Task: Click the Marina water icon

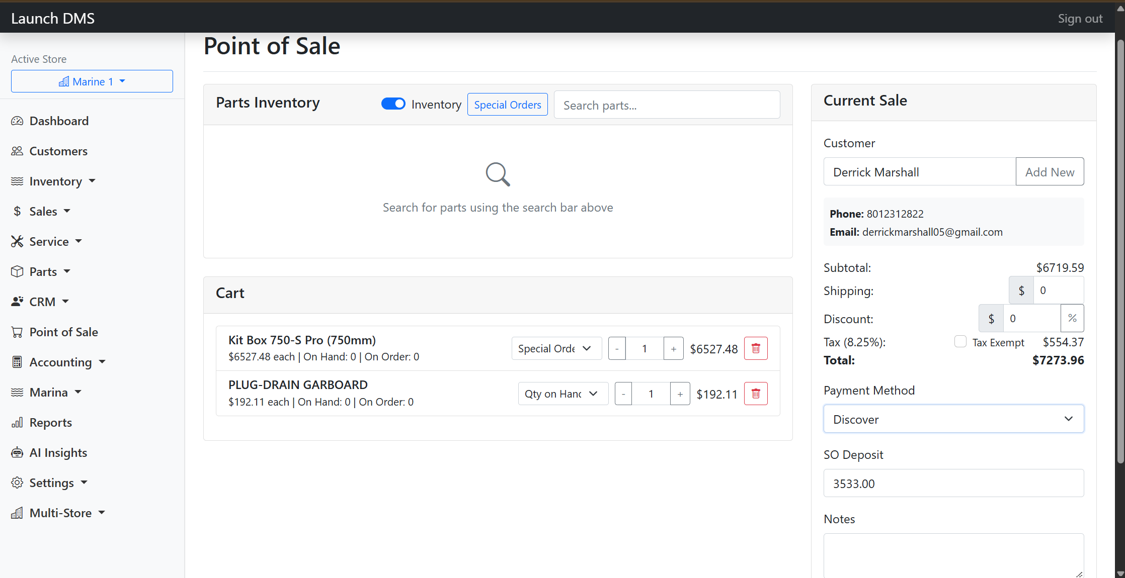Action: tap(17, 393)
